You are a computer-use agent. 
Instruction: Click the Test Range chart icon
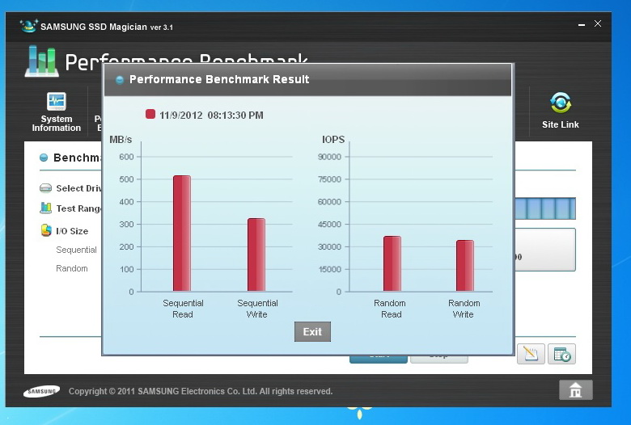point(46,208)
